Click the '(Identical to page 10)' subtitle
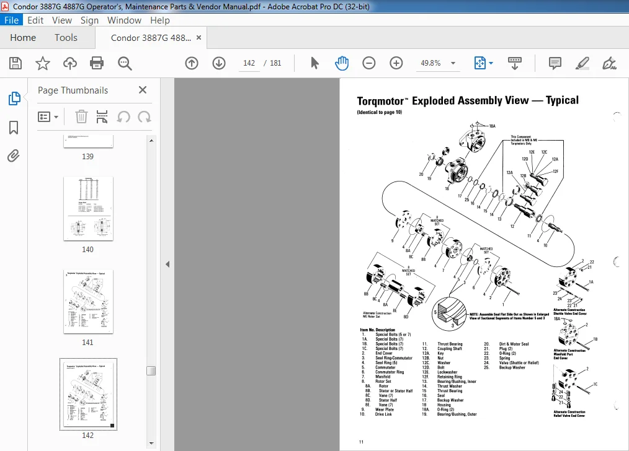The image size is (629, 451). coord(379,112)
